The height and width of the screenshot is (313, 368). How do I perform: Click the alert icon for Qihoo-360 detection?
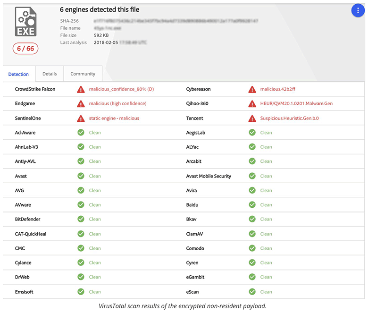[x=252, y=104]
